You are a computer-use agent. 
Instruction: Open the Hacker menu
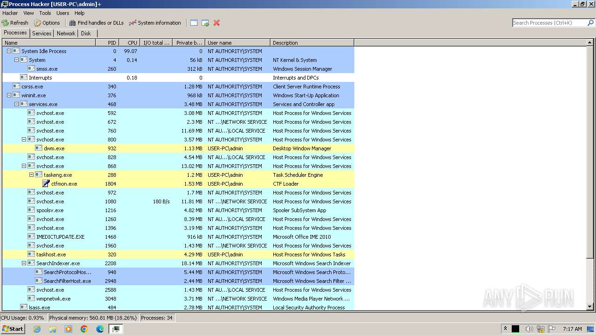10,13
